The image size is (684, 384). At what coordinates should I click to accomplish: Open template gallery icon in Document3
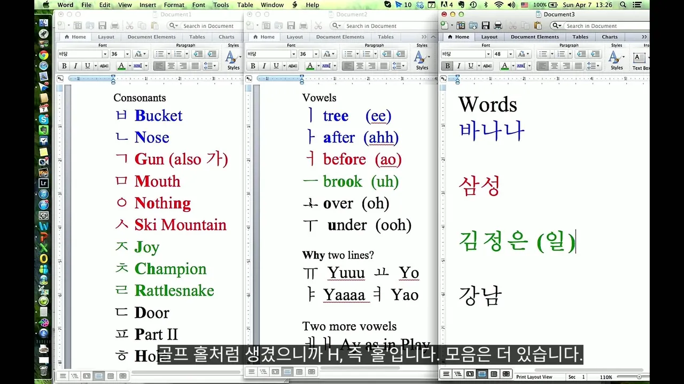[461, 25]
